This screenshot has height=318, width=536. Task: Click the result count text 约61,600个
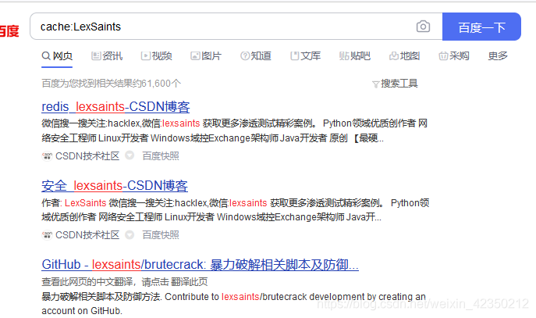click(158, 83)
